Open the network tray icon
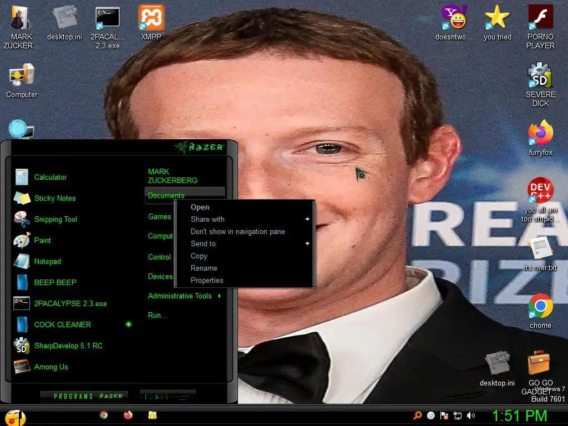Viewport: 568px width, 426px height. pyautogui.click(x=458, y=415)
